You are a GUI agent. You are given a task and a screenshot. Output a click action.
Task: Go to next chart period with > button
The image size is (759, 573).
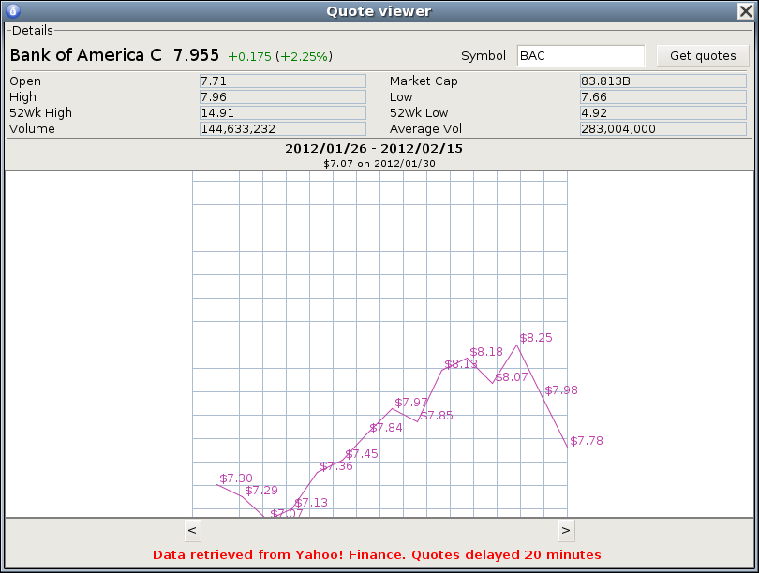[x=566, y=531]
